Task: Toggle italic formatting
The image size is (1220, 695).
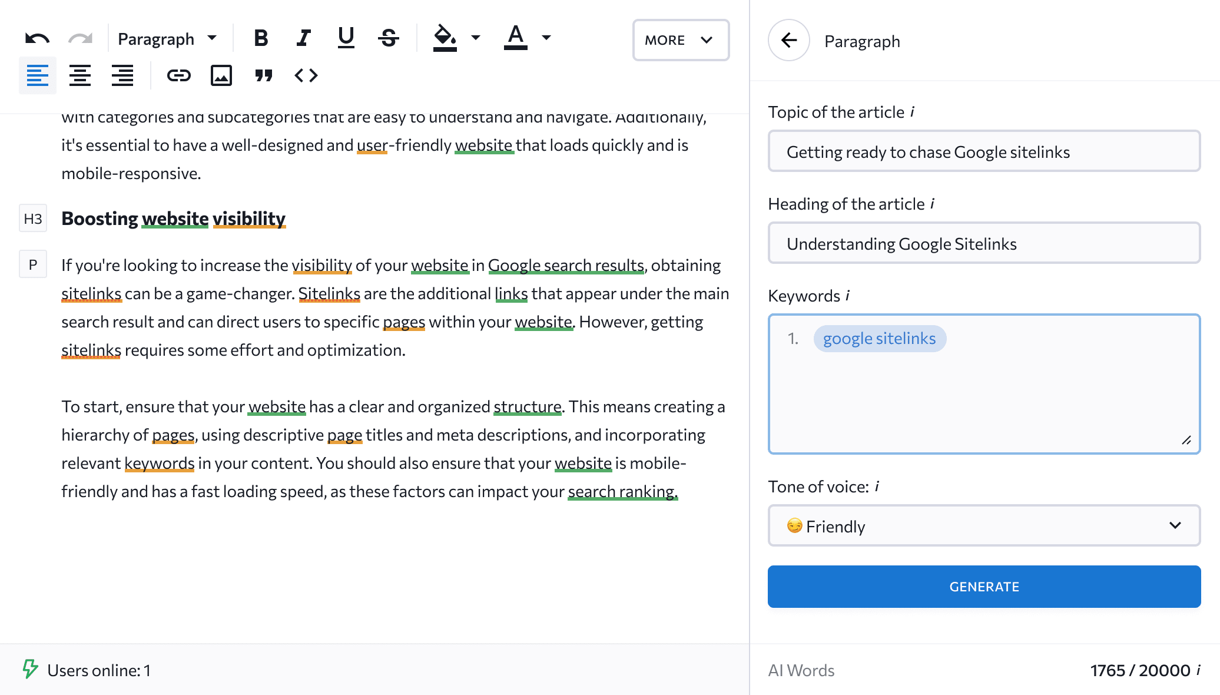Action: click(303, 37)
